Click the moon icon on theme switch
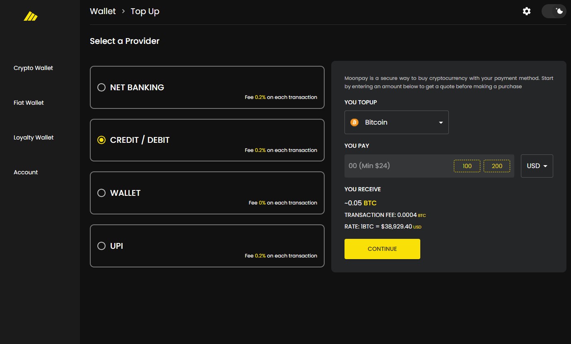The width and height of the screenshot is (571, 344). click(x=560, y=11)
